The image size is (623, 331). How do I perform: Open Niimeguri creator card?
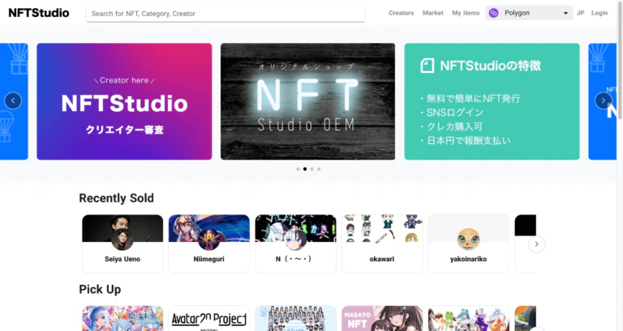tap(209, 244)
